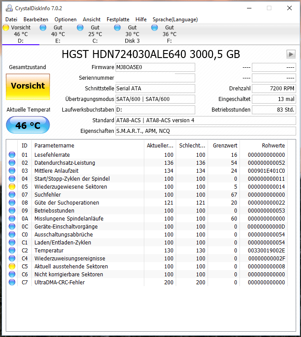Screen dimensions: 301x337
Task: Click yellow orb of Aktuell ausstehende Sektoren
Action: click(x=12, y=266)
